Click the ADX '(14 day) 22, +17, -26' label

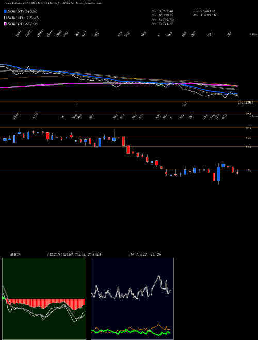[145, 254]
